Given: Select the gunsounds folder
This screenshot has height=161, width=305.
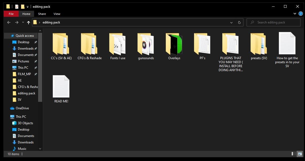Looking at the screenshot, I should click(x=146, y=46).
